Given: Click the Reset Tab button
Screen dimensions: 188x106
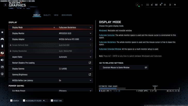Looking at the screenshot, I should click(56, 101).
